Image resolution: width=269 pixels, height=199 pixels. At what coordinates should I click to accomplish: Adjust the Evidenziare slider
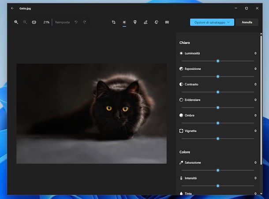(x=218, y=107)
